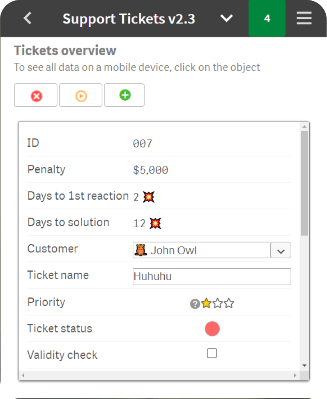The height and width of the screenshot is (399, 327).
Task: Open the hamburger menu
Action: point(304,18)
